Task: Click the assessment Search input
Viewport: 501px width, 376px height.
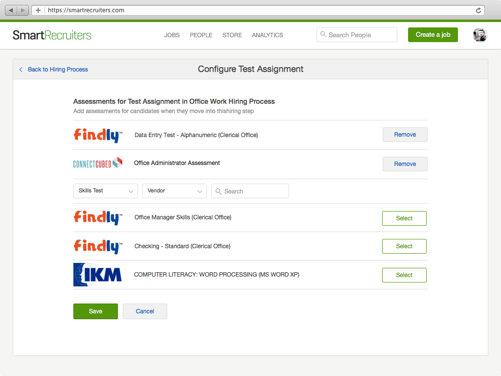Action: point(250,191)
